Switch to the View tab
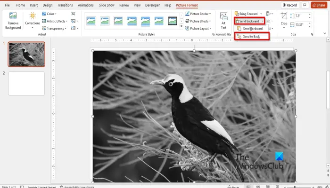Image resolution: width=330 pixels, height=188 pixels. click(x=137, y=5)
